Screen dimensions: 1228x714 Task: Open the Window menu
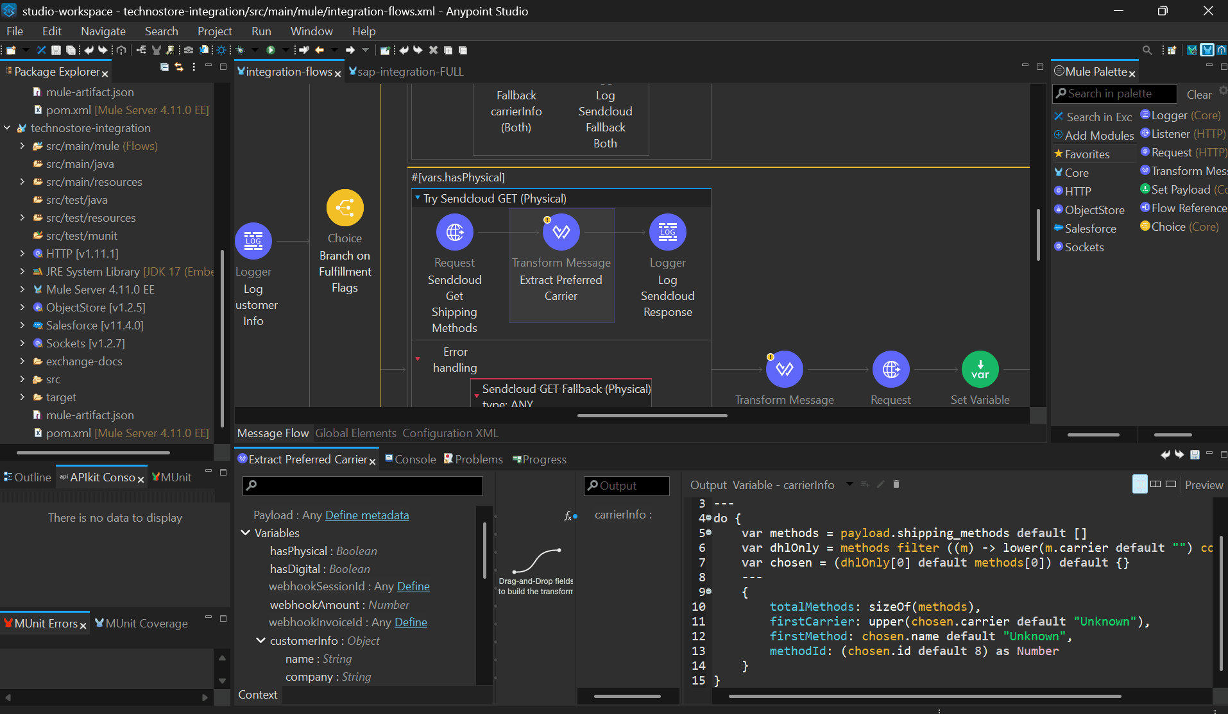pos(312,31)
